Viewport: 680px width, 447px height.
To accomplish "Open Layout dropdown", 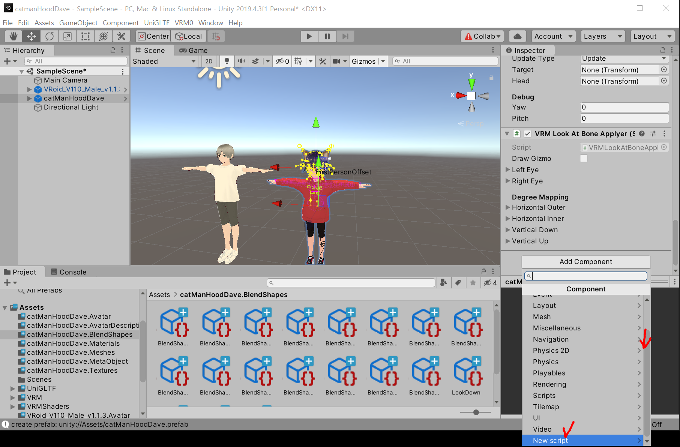I will pyautogui.click(x=652, y=36).
